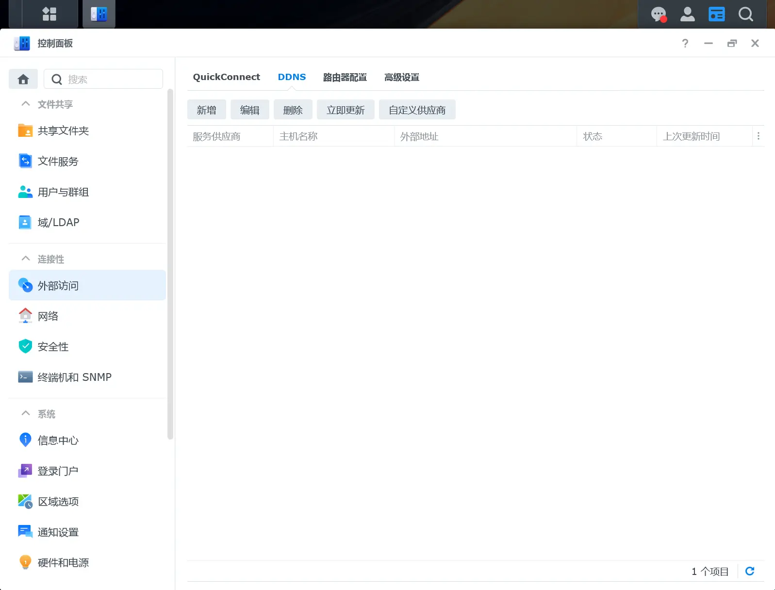This screenshot has height=590, width=775.
Task: Open the notifications chat bubble icon
Action: click(659, 15)
